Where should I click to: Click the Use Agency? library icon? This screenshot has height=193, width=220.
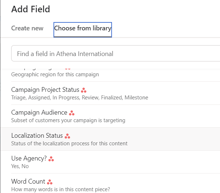[51, 159]
